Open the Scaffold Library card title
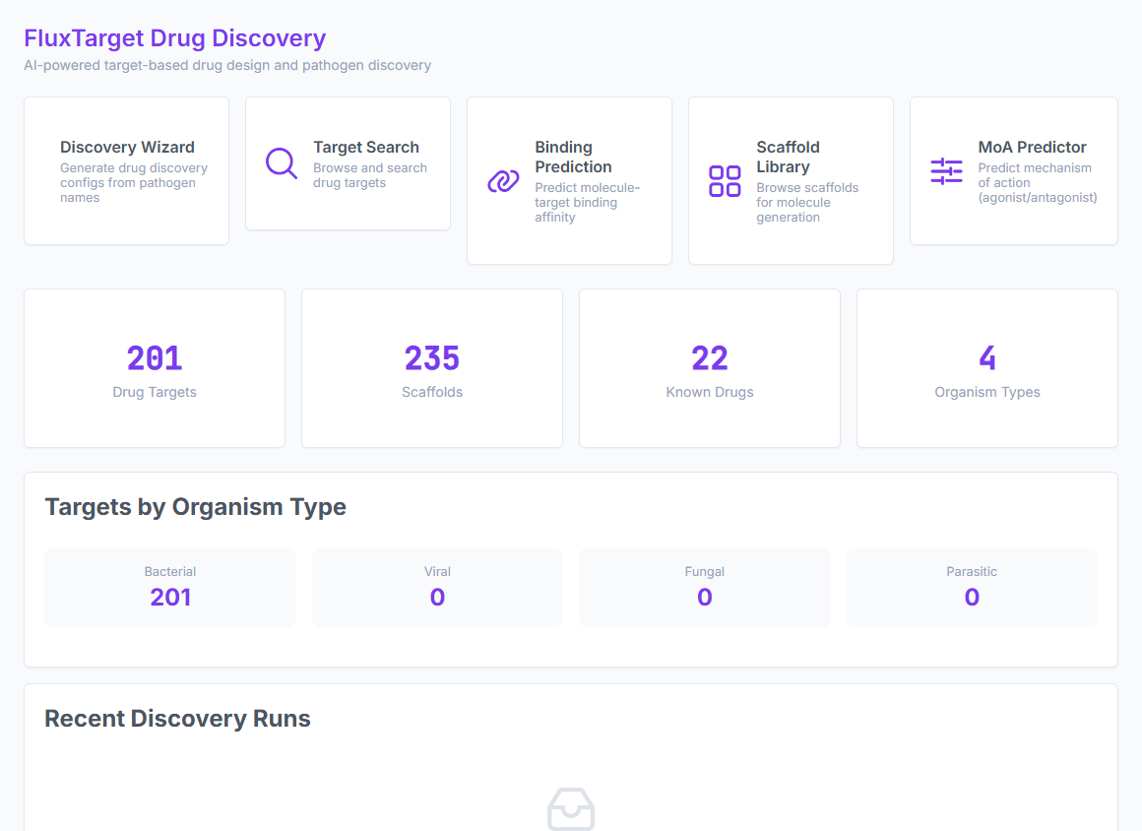The image size is (1142, 831). pyautogui.click(x=788, y=157)
